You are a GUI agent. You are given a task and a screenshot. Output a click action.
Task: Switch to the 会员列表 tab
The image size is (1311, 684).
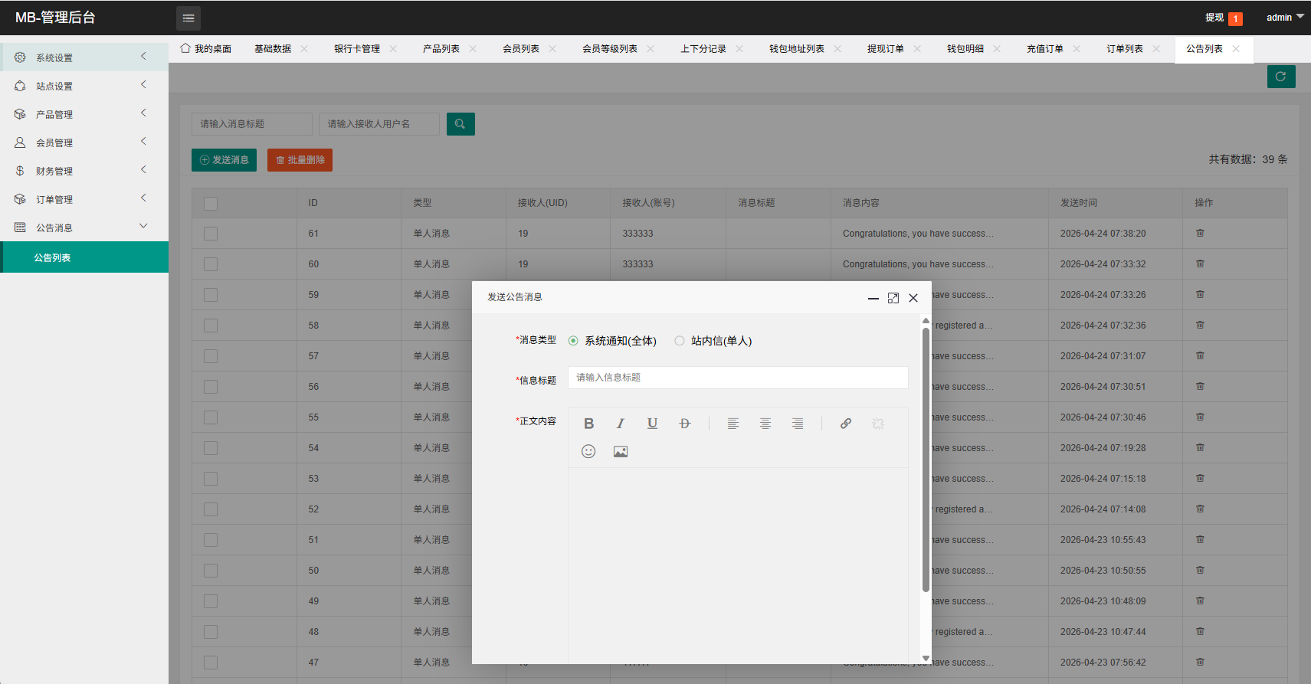click(x=521, y=49)
